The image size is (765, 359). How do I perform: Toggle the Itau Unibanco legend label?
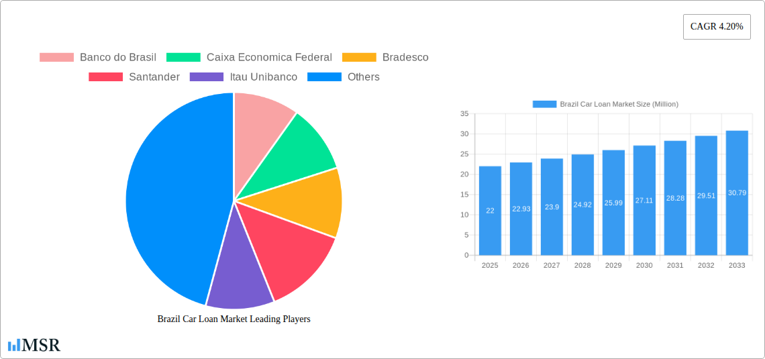tap(264, 77)
